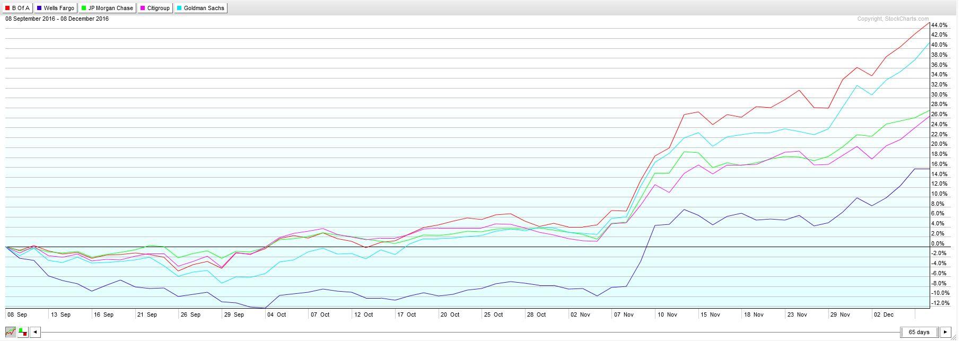Toggle the Goldman Sachs legend button
The height and width of the screenshot is (341, 962).
point(201,8)
